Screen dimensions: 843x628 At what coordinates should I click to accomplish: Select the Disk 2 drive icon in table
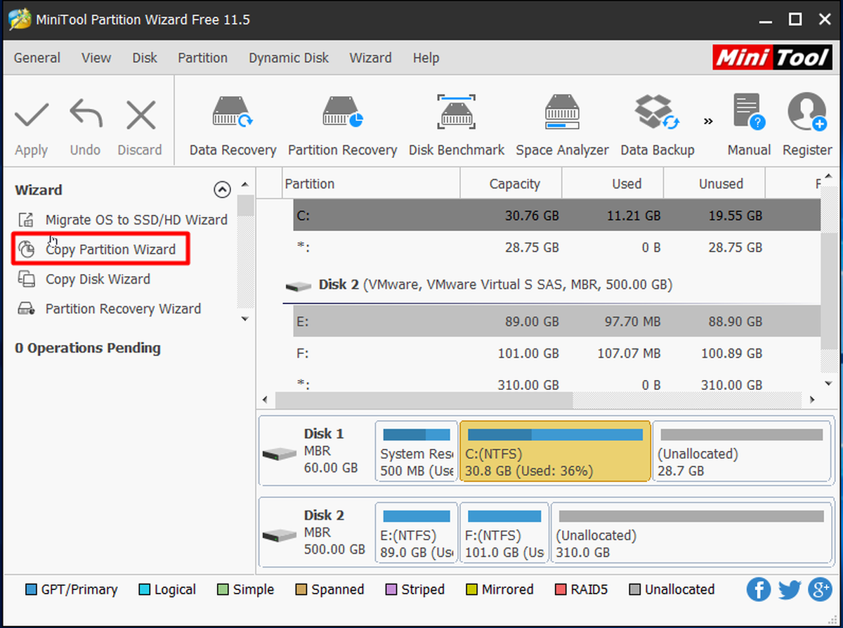click(x=299, y=286)
